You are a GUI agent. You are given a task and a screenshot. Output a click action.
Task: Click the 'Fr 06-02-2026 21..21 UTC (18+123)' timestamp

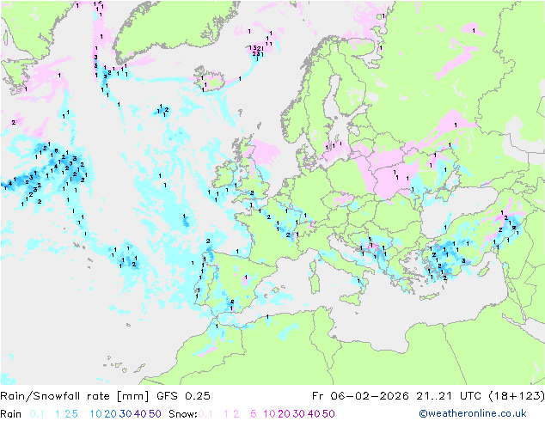[x=428, y=395]
